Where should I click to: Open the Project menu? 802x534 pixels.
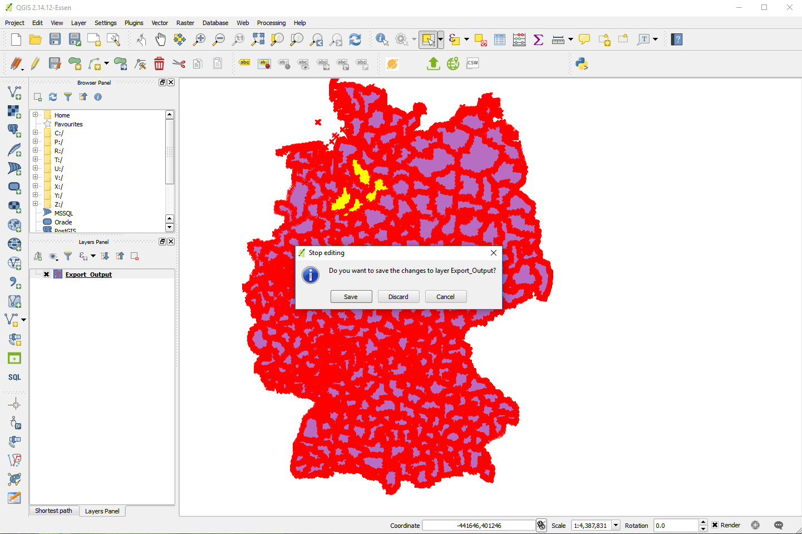click(14, 23)
